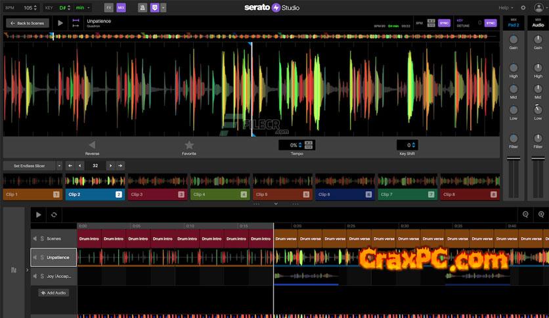Zoom out the timeline view

tap(525, 214)
